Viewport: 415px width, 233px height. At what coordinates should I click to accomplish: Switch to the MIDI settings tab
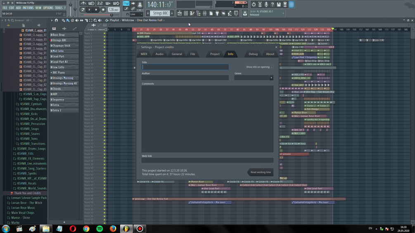click(144, 54)
